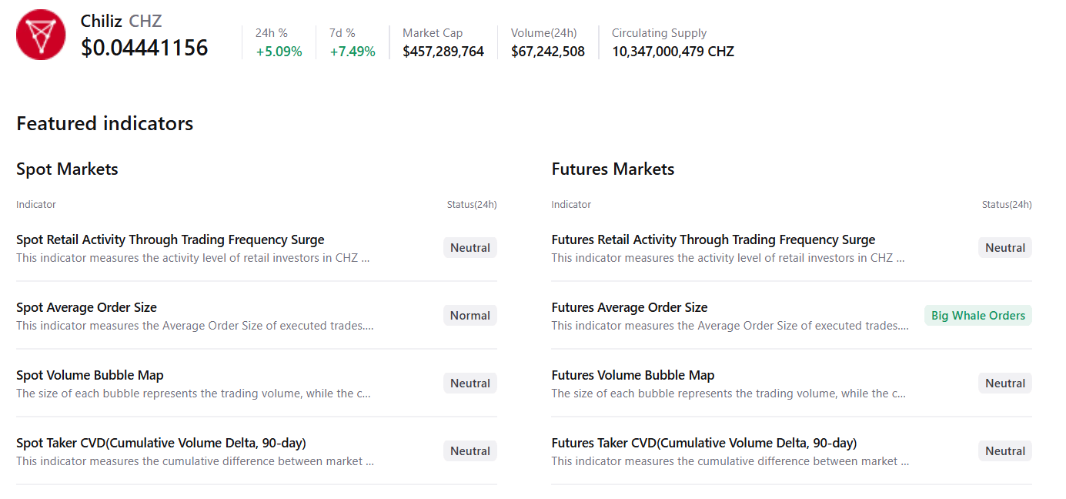
Task: Click description under Spot Average Order Size
Action: pyautogui.click(x=195, y=326)
